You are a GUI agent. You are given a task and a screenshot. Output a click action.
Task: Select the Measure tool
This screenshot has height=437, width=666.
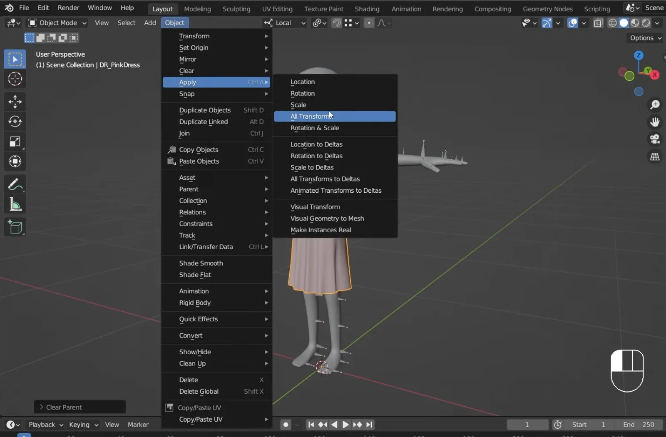[15, 204]
